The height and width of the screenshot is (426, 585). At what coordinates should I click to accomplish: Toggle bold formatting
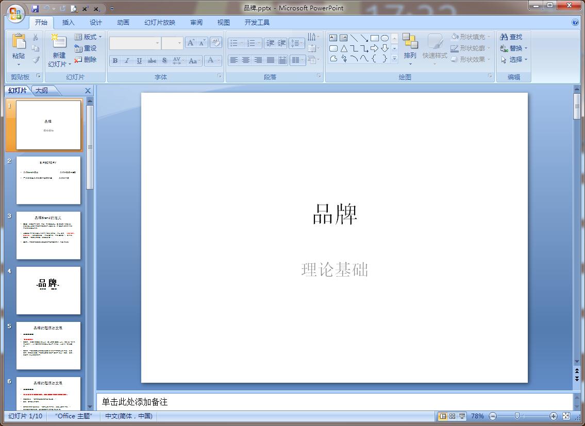[115, 61]
